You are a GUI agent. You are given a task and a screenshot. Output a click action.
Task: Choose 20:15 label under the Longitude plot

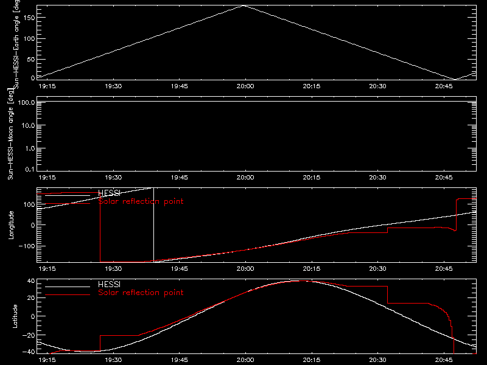click(x=312, y=269)
